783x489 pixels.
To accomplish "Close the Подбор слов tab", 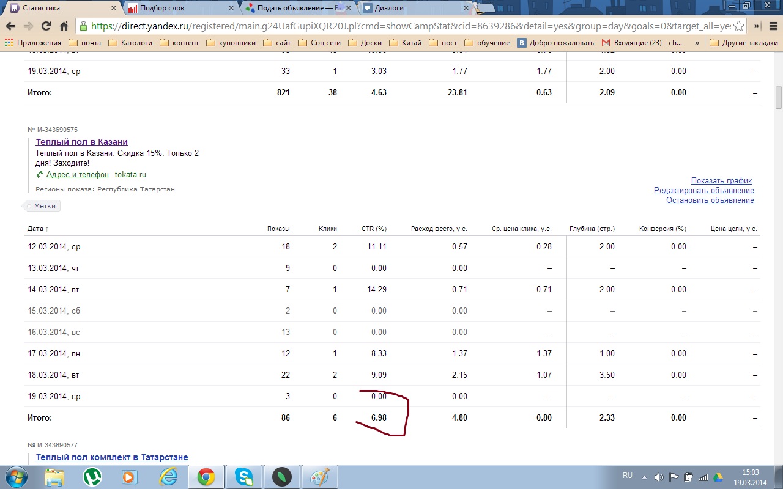I will pos(231,9).
